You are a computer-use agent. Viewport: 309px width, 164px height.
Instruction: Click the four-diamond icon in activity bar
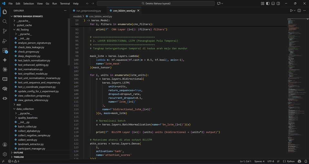pos(5,99)
